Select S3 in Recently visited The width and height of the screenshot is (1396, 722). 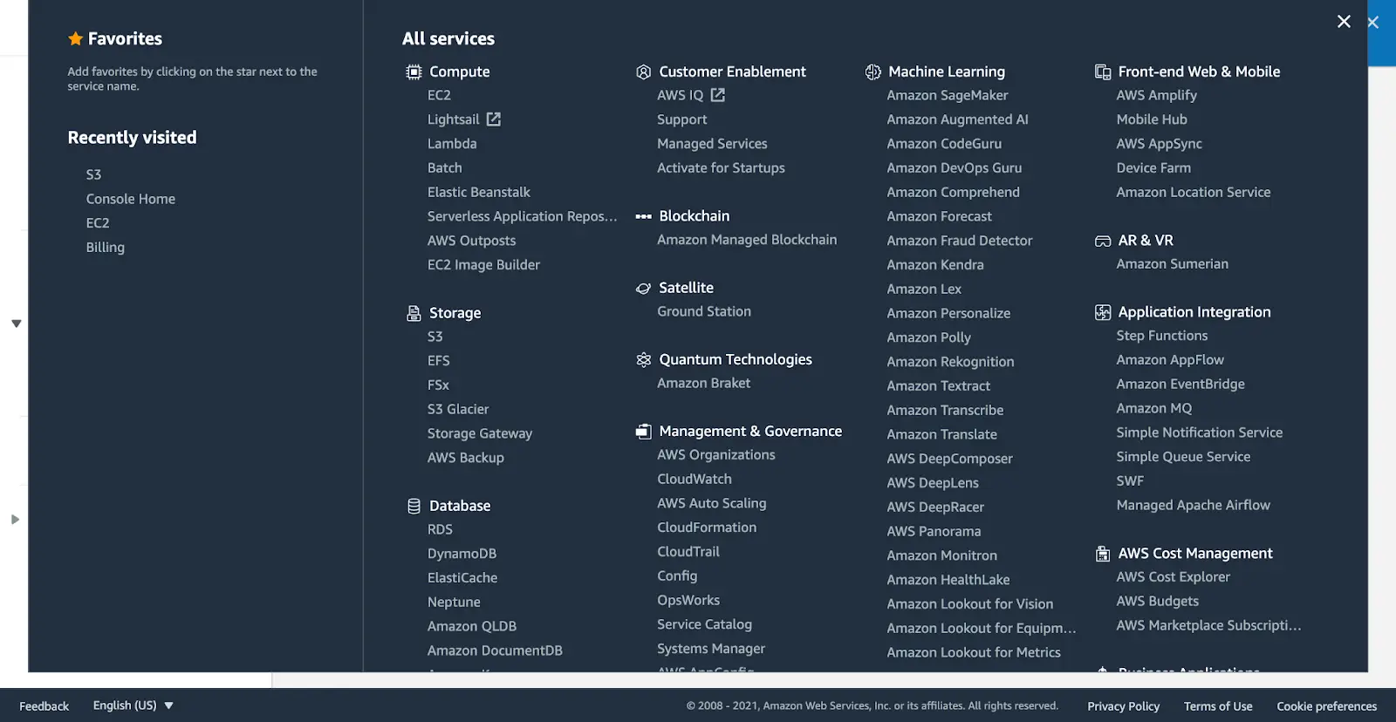click(93, 174)
